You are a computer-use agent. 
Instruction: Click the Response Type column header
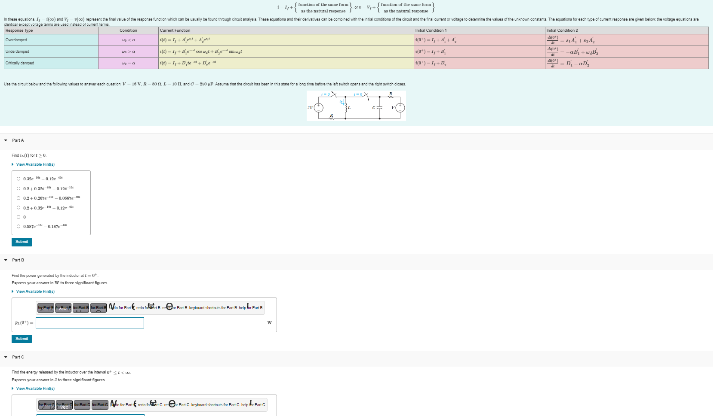point(51,30)
